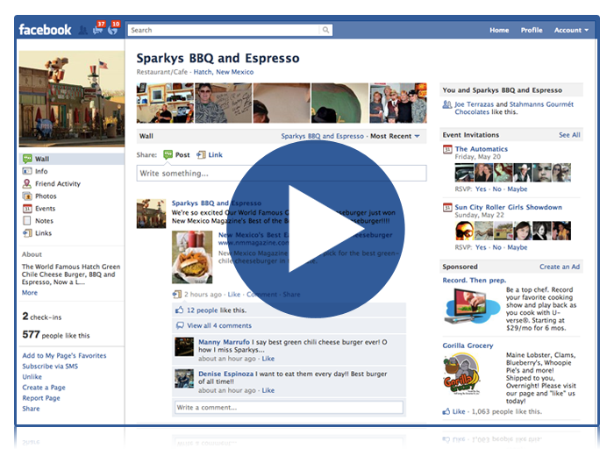RSVP Yes to The Automatics
Image resolution: width=614 pixels, height=456 pixels.
point(481,189)
